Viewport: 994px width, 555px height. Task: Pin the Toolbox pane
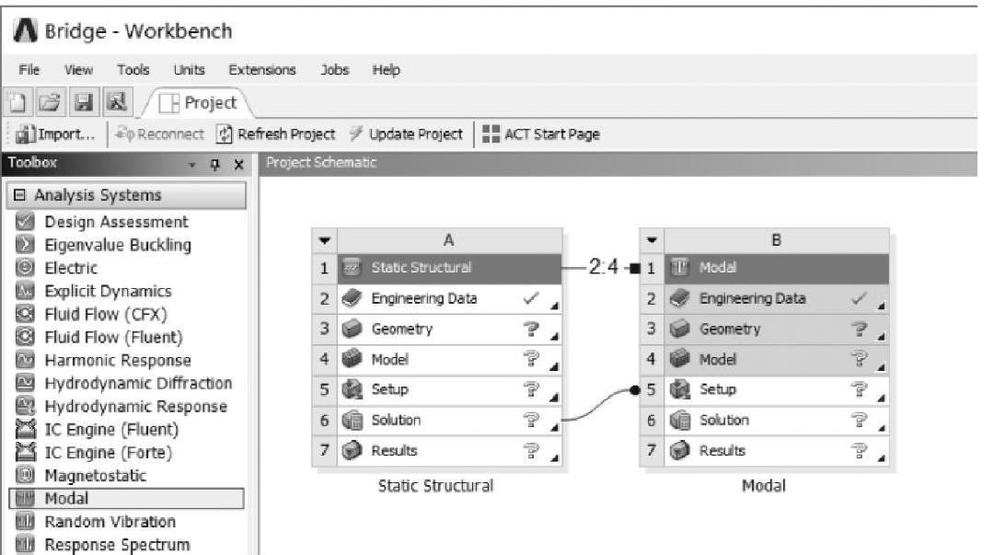coord(215,164)
